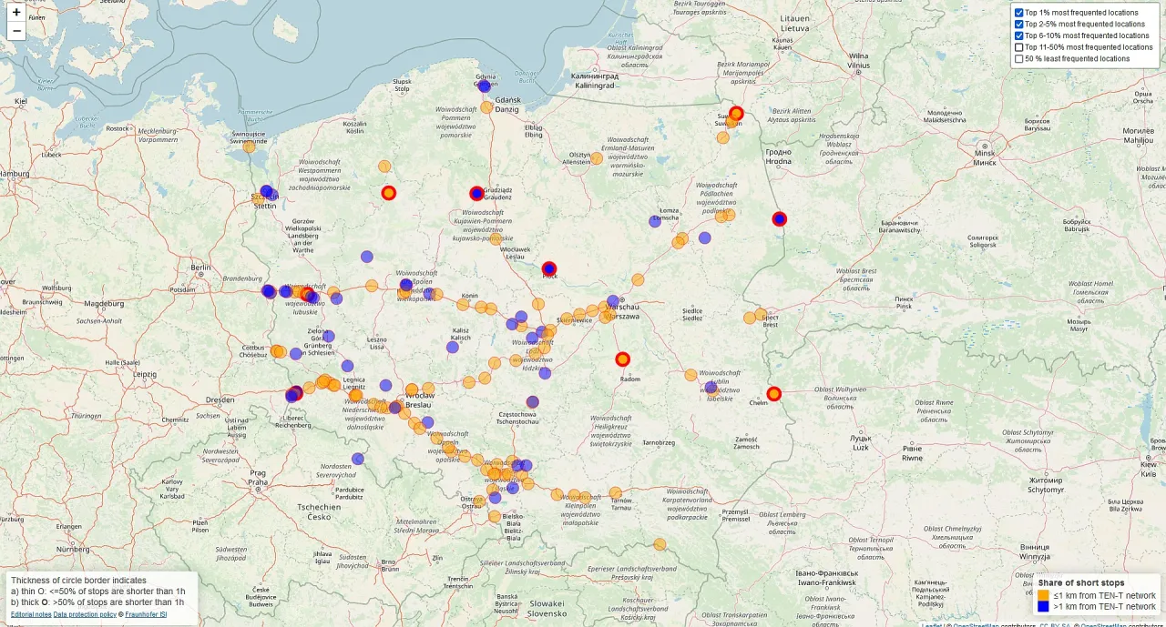Select the blue marker at Szczecin

pos(266,191)
